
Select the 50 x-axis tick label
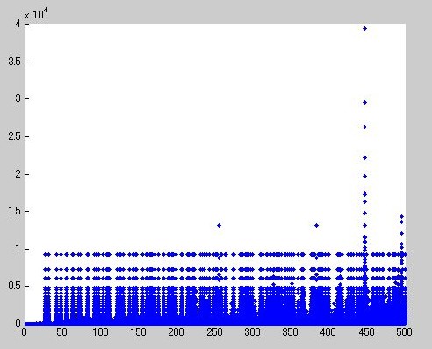[61, 332]
